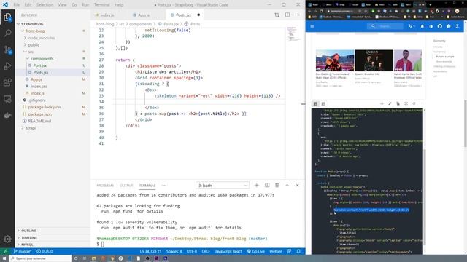Copy the demo source with copy icon
The width and height of the screenshot is (467, 262).
click(x=398, y=103)
